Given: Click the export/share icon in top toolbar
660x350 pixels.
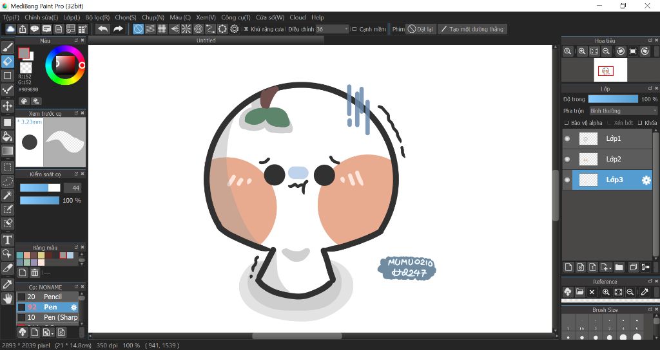Looking at the screenshot, I should pyautogui.click(x=23, y=29).
